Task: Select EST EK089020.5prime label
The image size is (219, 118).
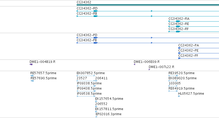Action: (x=182, y=78)
